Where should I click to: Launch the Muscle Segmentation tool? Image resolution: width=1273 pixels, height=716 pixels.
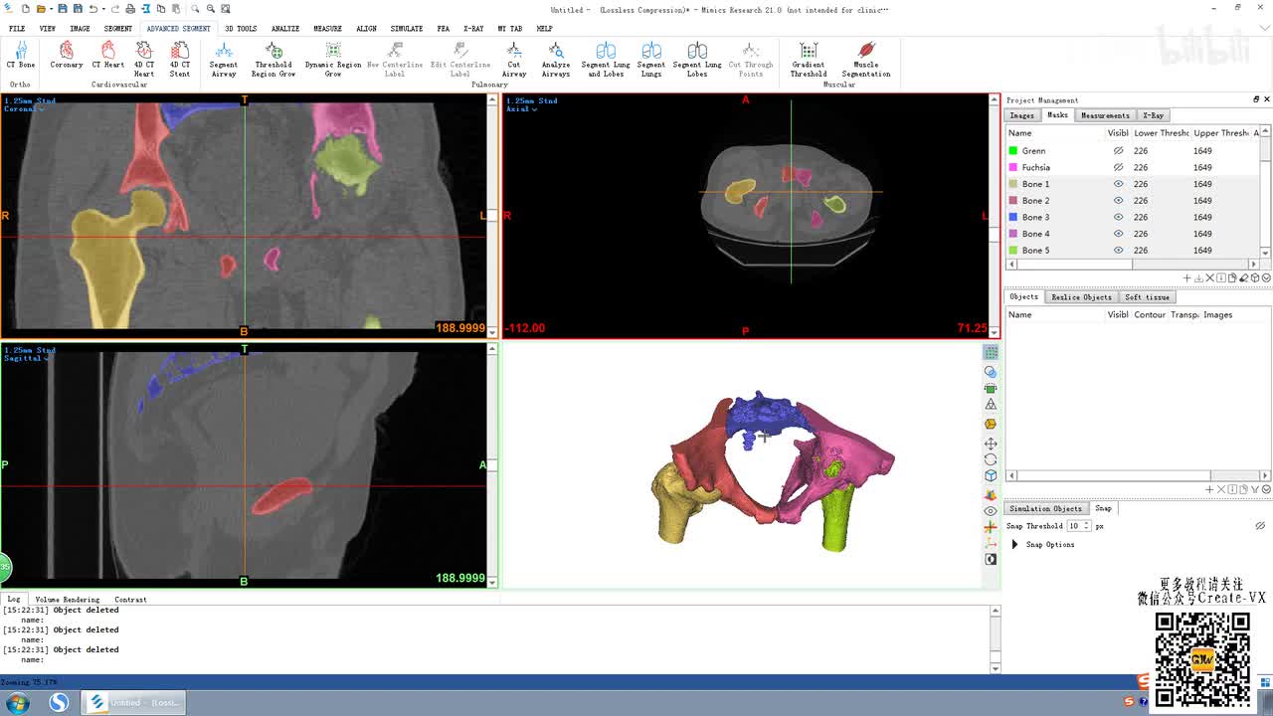coord(866,60)
